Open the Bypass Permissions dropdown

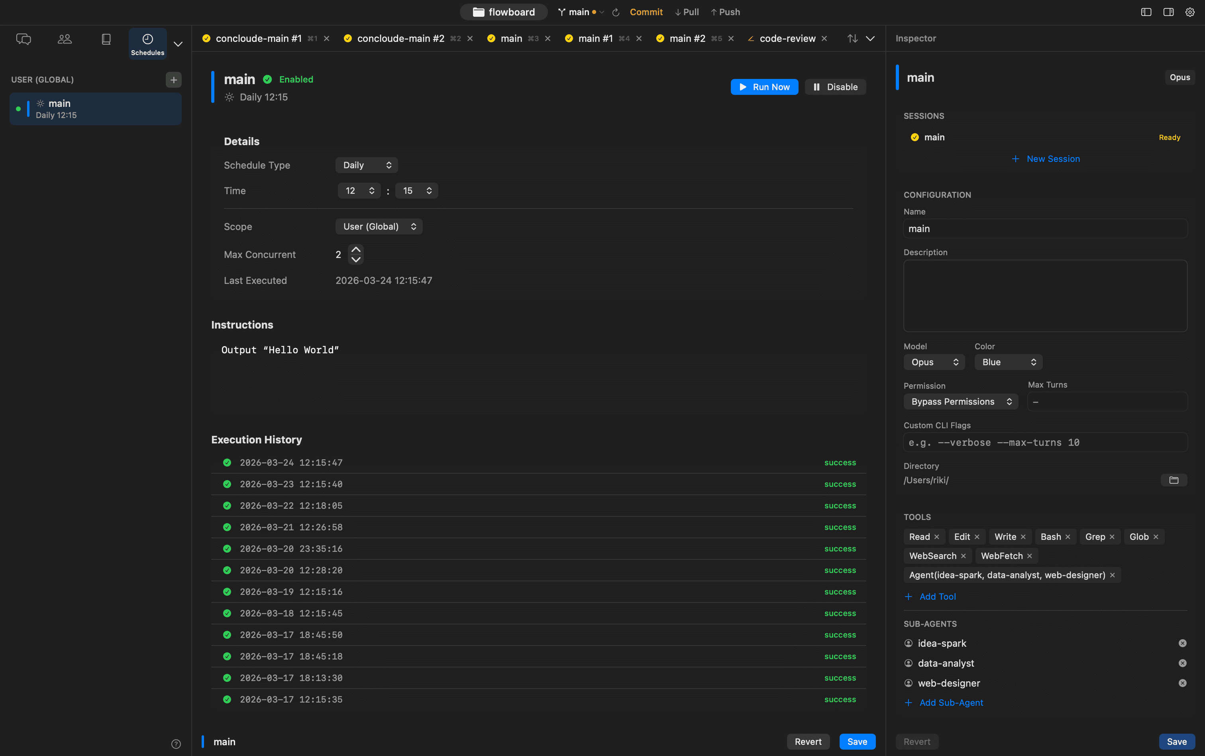(960, 402)
